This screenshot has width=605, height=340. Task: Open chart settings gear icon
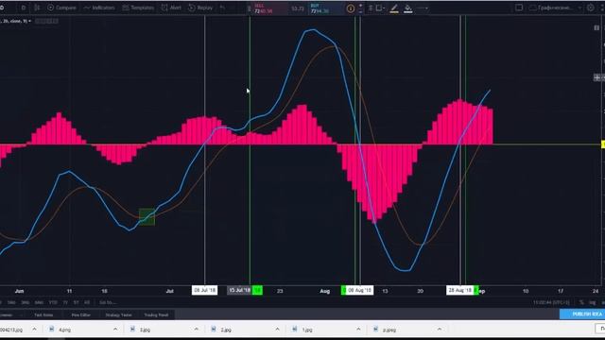pyautogui.click(x=590, y=8)
